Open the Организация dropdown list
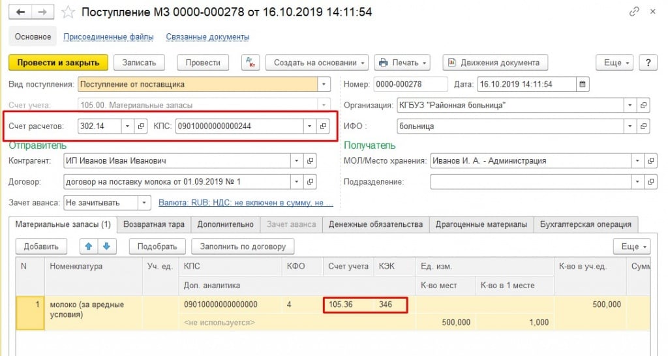This screenshot has width=668, height=356. click(x=630, y=105)
